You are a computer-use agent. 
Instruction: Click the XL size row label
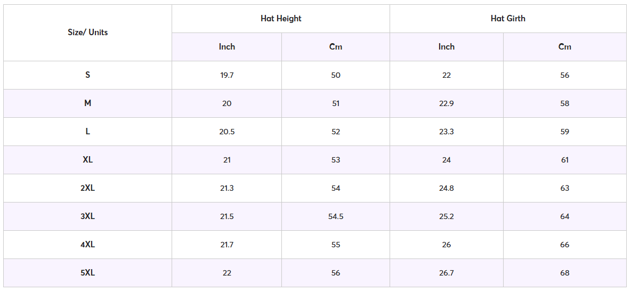click(88, 160)
